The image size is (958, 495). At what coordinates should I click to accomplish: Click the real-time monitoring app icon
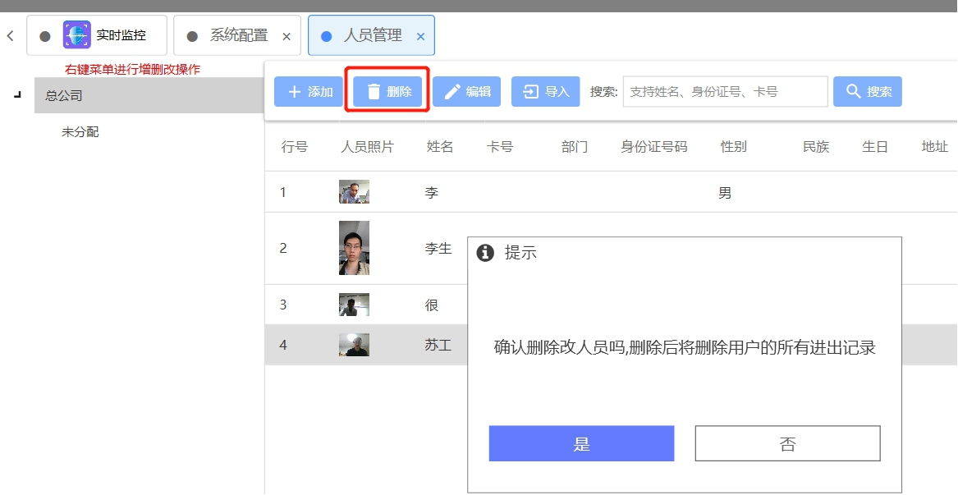[x=77, y=35]
